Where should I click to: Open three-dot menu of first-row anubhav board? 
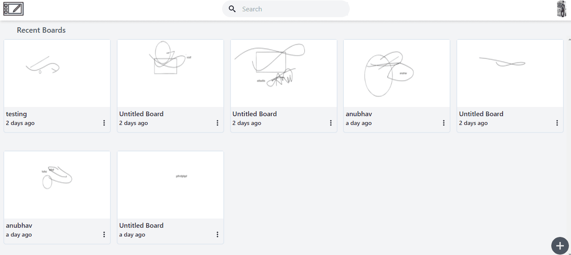click(444, 123)
